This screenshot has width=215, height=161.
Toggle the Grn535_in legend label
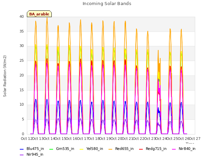(x=65, y=149)
